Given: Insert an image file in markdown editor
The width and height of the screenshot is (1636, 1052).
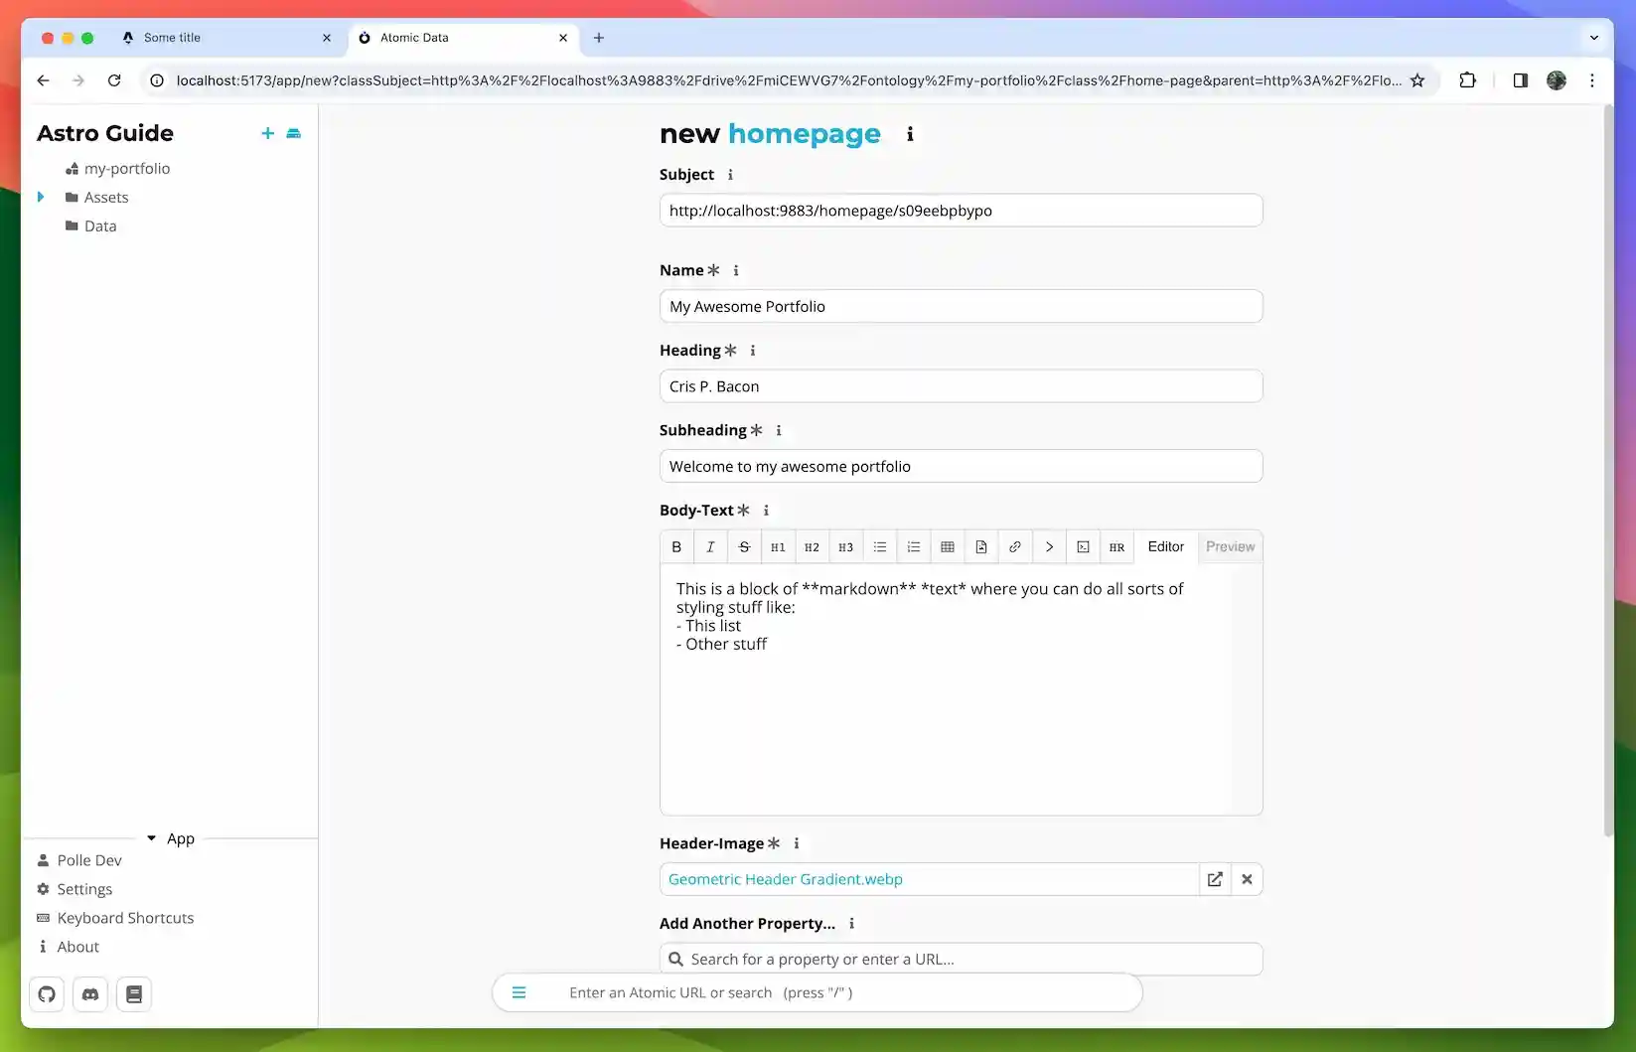Looking at the screenshot, I should [x=981, y=547].
